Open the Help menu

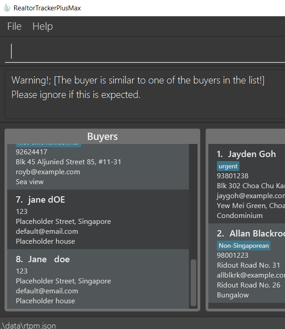[x=42, y=27]
